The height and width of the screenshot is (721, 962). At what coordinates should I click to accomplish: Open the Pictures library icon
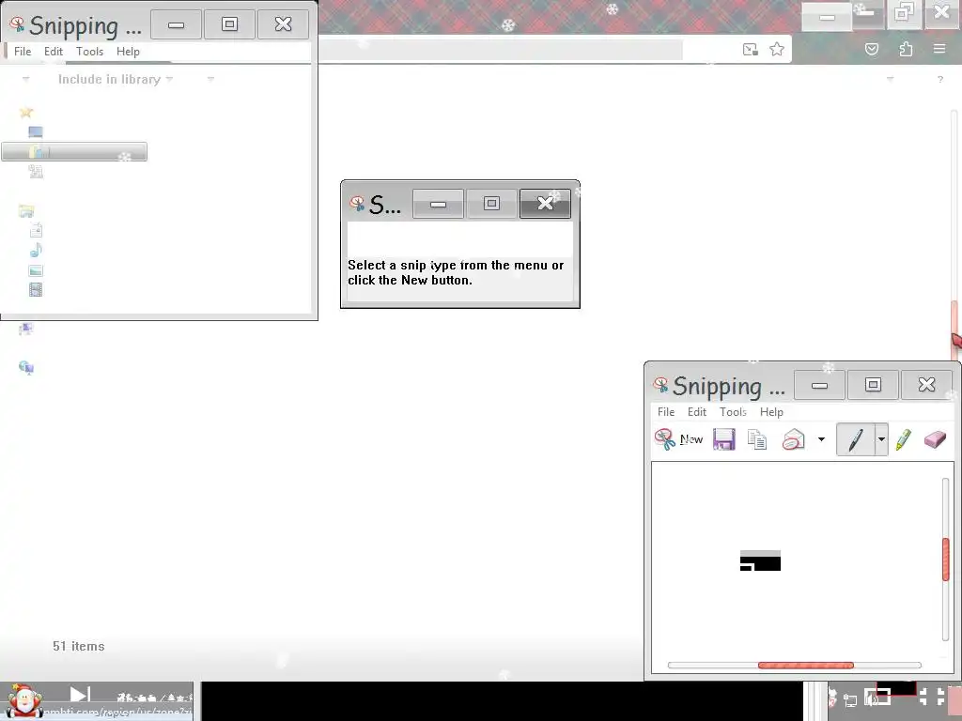[x=36, y=270]
